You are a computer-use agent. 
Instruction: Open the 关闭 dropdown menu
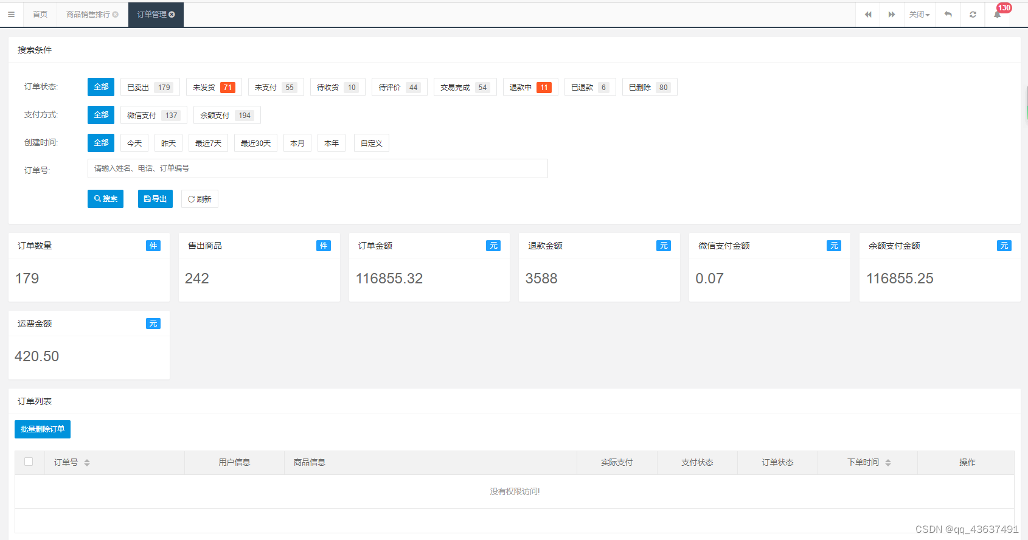(x=919, y=15)
